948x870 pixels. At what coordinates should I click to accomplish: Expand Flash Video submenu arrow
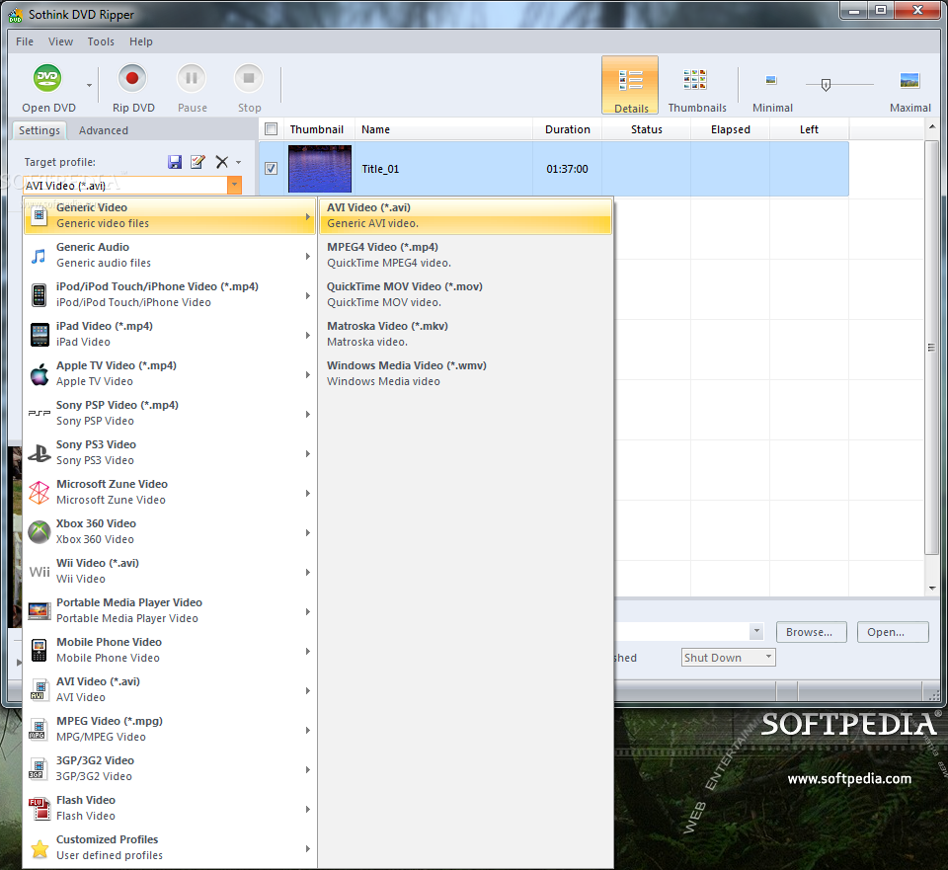(x=308, y=809)
